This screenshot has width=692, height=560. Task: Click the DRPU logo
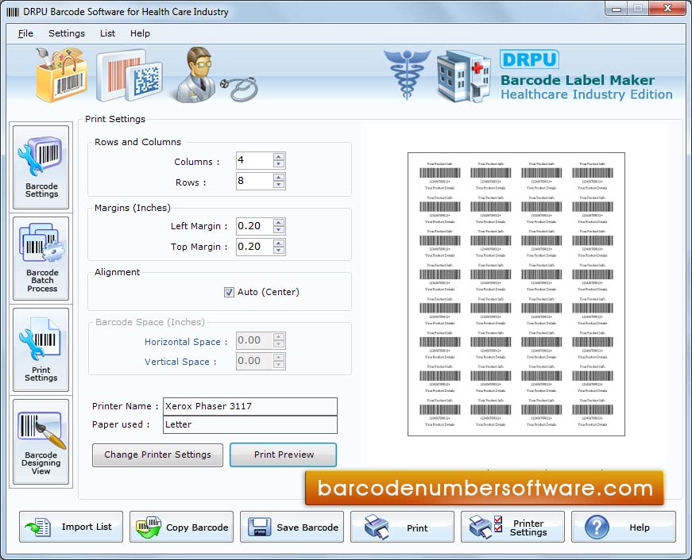coord(529,59)
